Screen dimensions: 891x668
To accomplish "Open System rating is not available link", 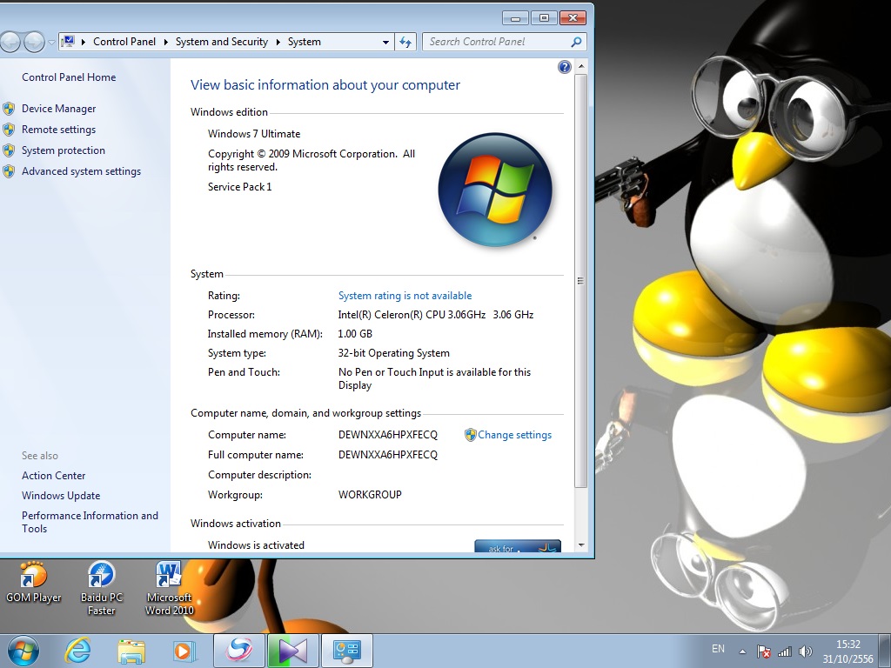I will [405, 296].
